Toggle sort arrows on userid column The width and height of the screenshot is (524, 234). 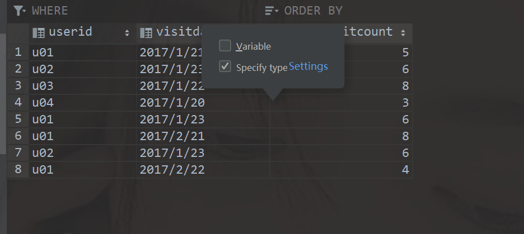click(127, 33)
